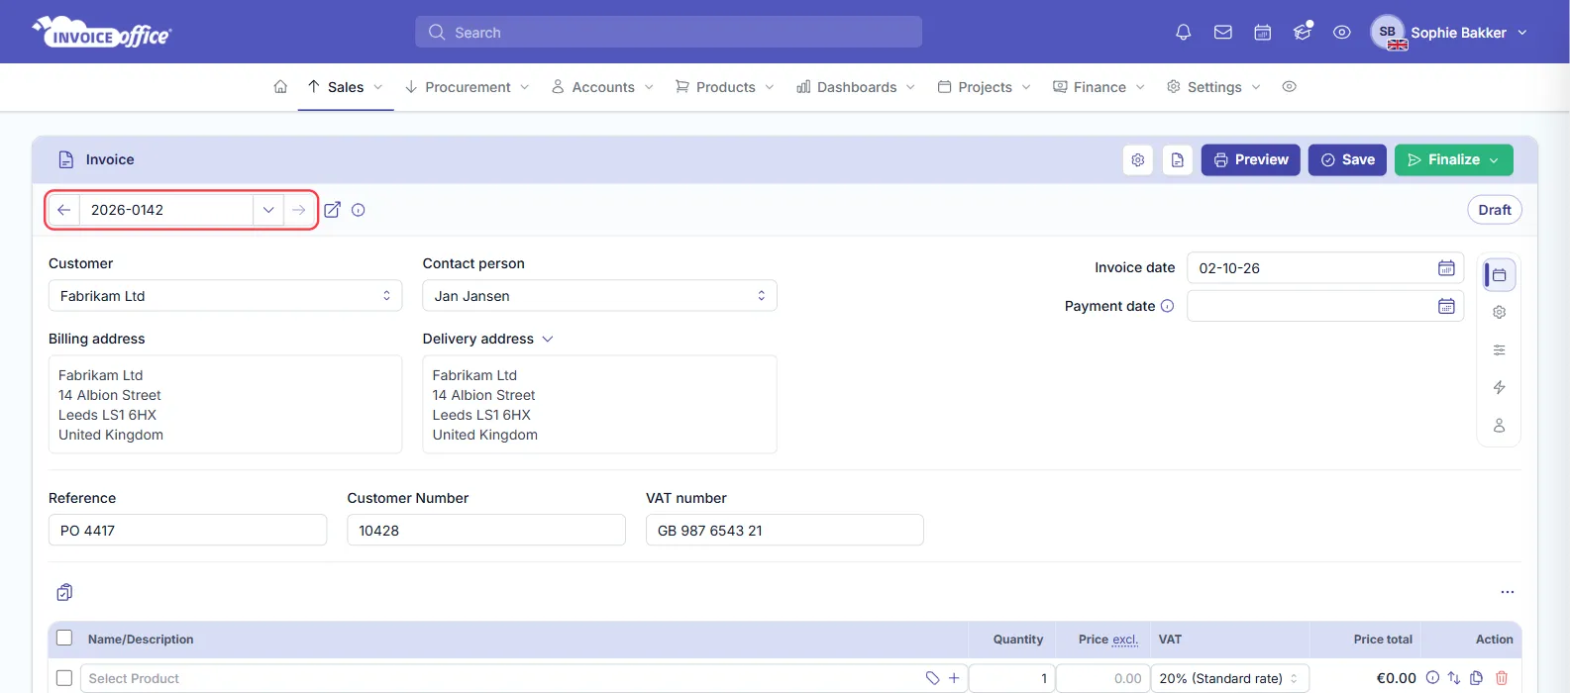Toggle the eye icon after Settings menu

(1289, 87)
